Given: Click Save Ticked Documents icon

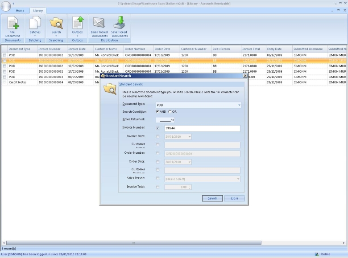Looking at the screenshot, I should point(120,22).
